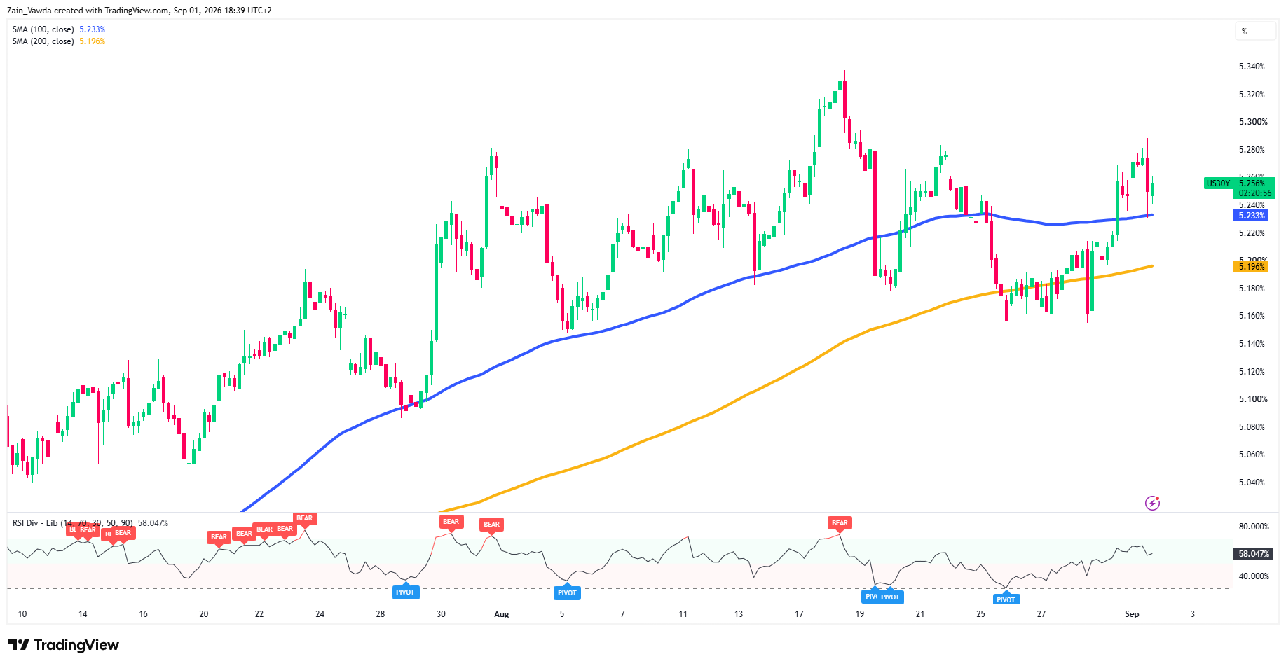The image size is (1286, 666).
Task: Click the BEAR marker above the July 30 RSI peak
Action: tap(451, 522)
